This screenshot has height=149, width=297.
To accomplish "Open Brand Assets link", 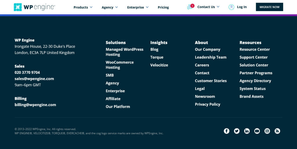I will coord(251,96).
